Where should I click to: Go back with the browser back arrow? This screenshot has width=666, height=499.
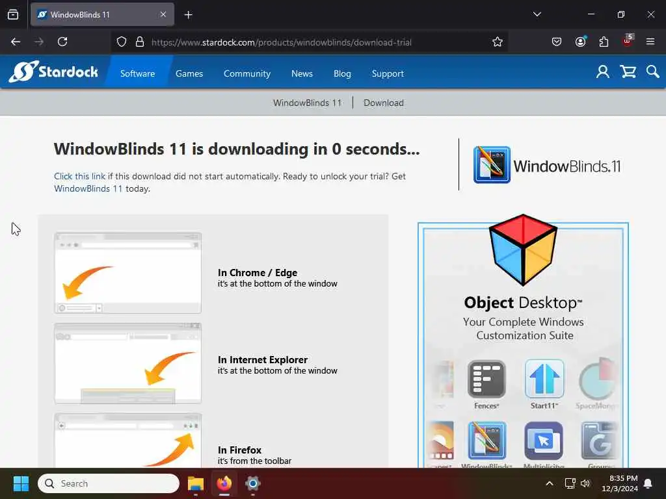pyautogui.click(x=16, y=42)
